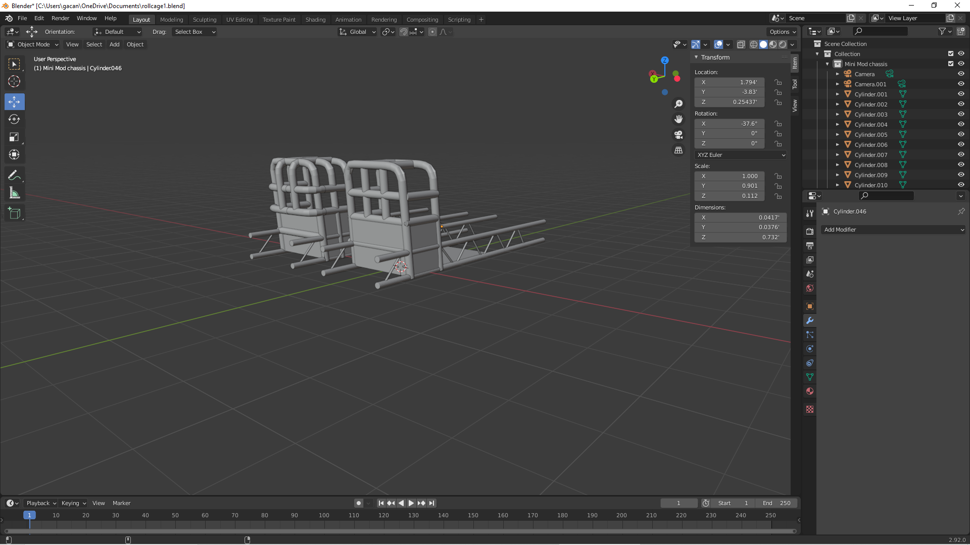The height and width of the screenshot is (545, 970).
Task: Switch to the Sculpting workspace tab
Action: pos(204,20)
